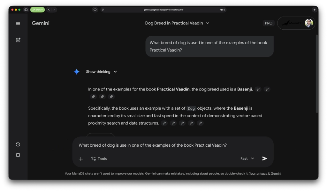
Task: Click the plus icon to add files
Action: tap(81, 159)
